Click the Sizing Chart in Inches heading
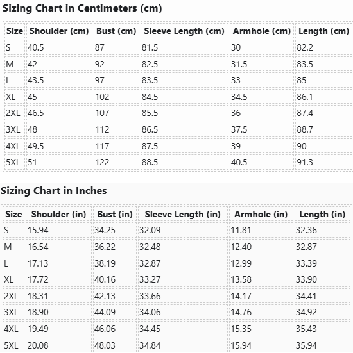Viewport: 353px width, 353px height. point(54,191)
